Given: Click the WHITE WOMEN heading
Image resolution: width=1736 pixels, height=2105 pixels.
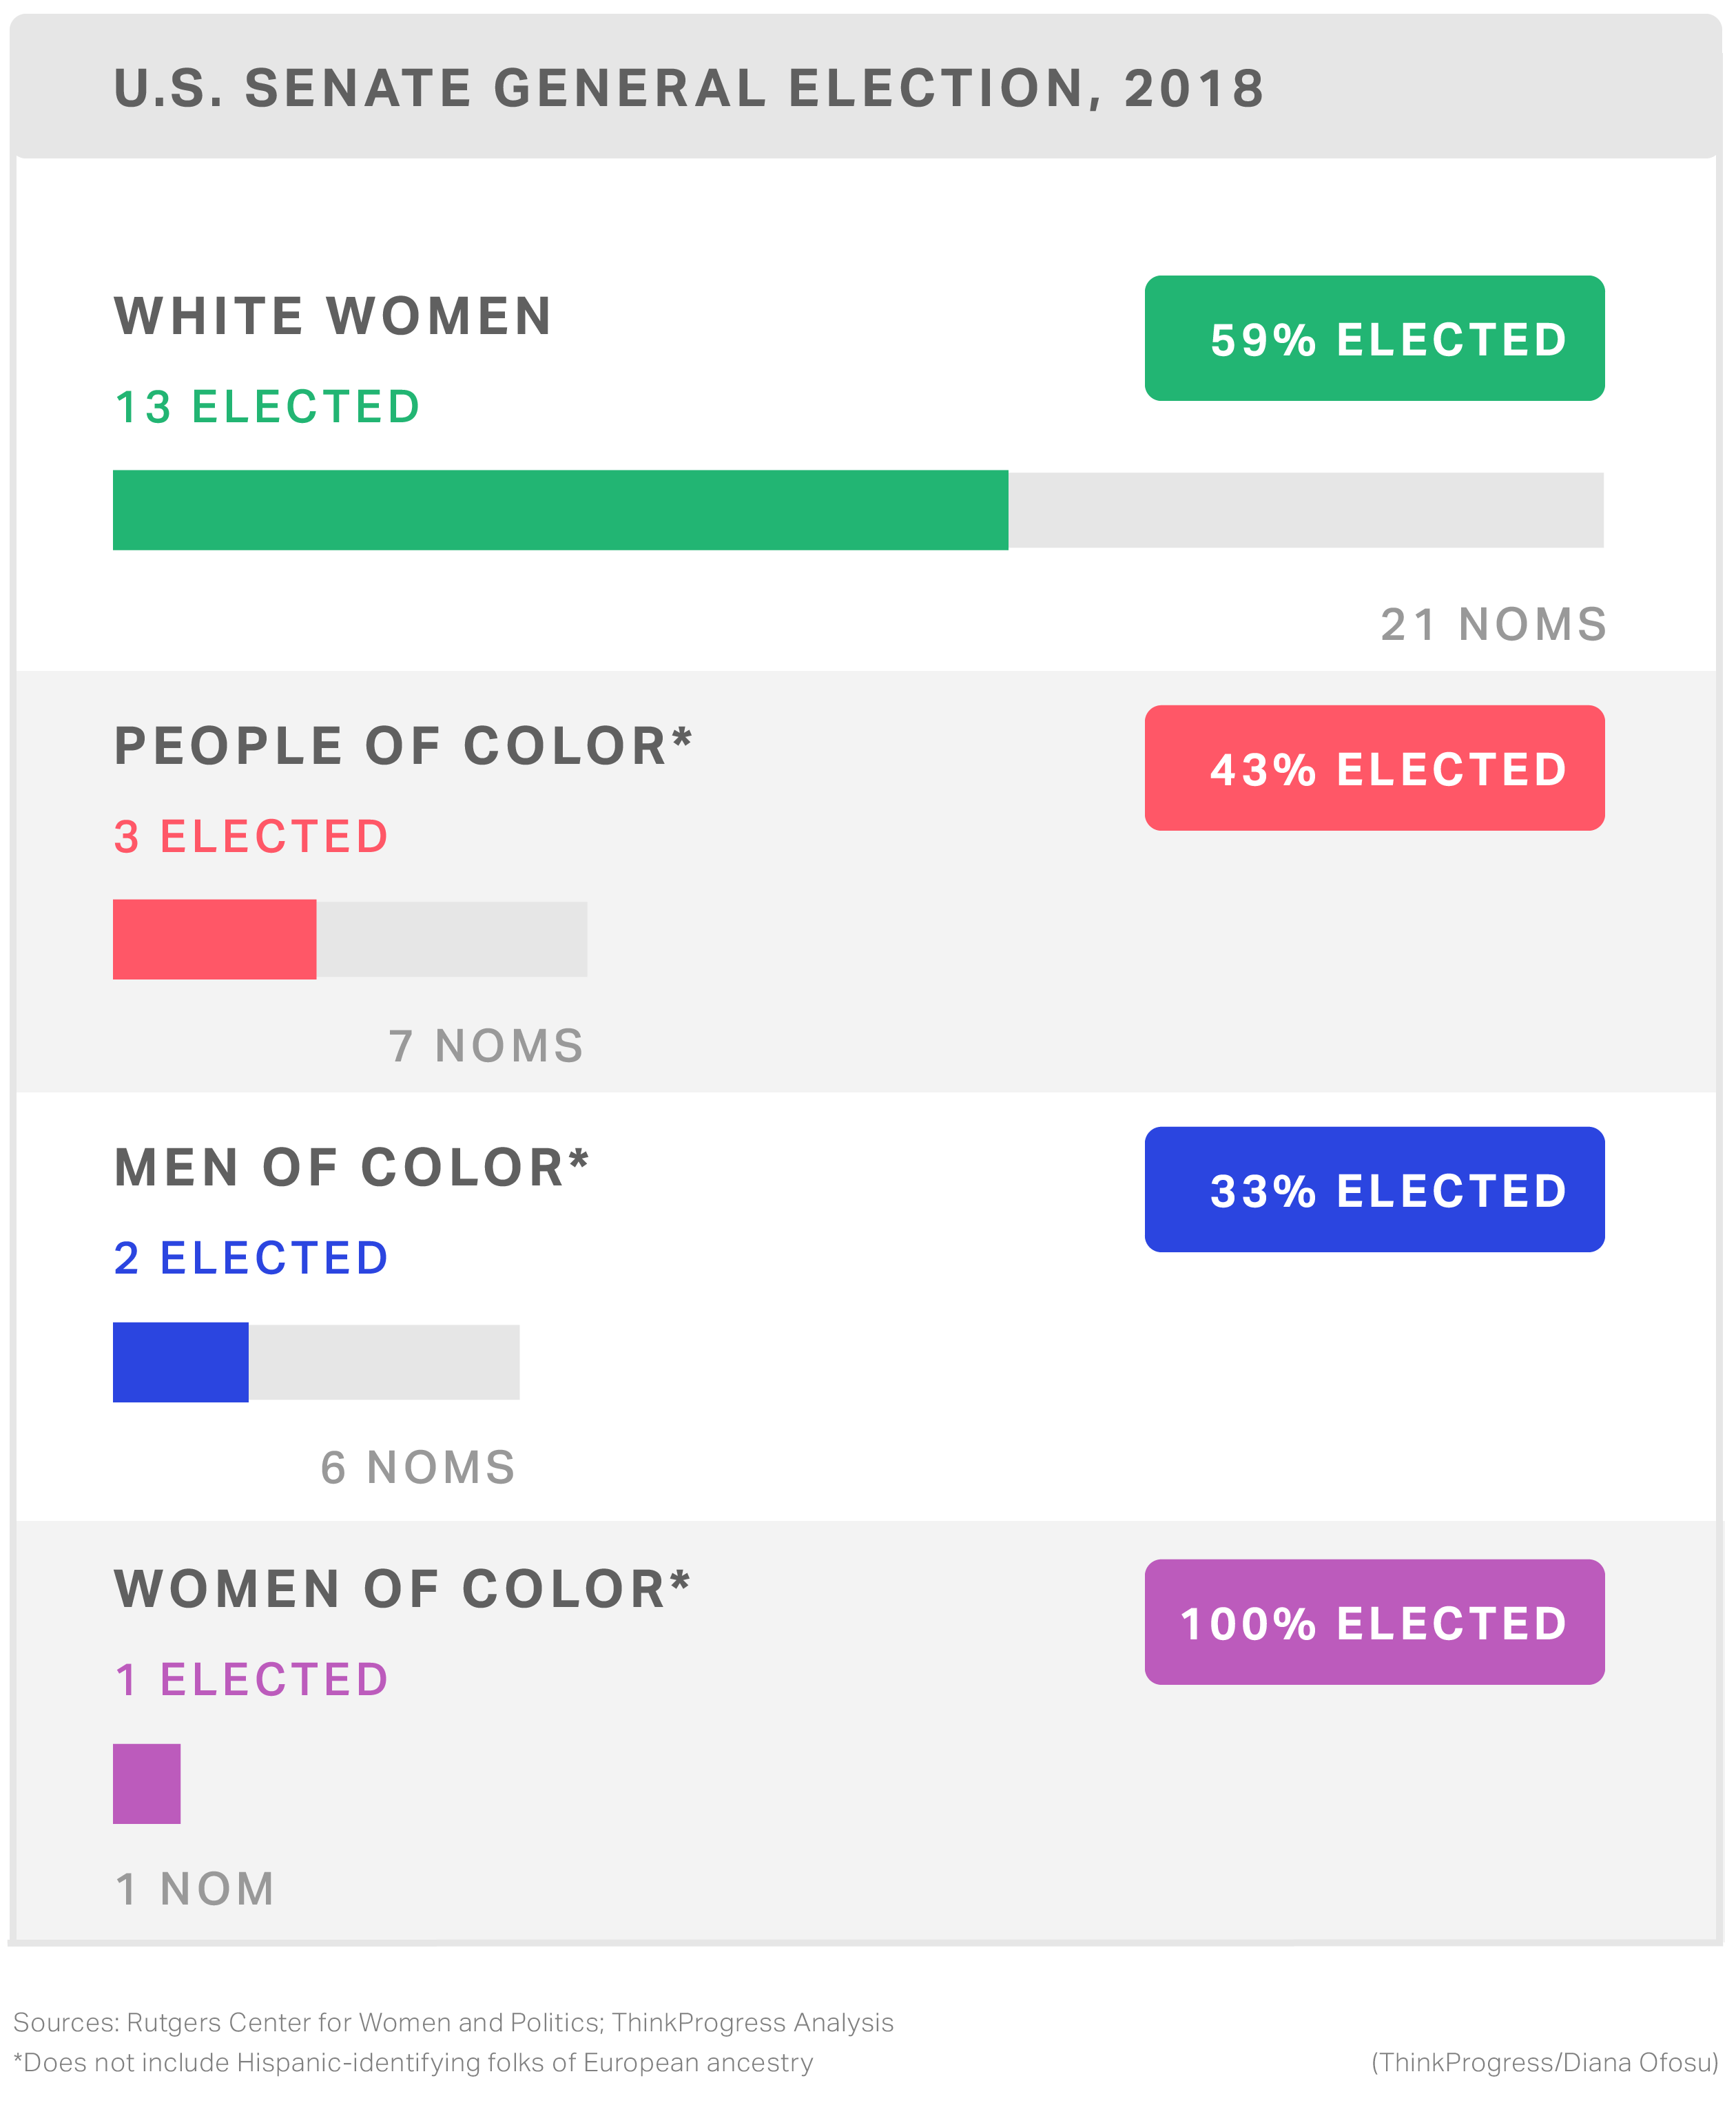Looking at the screenshot, I should [x=333, y=316].
